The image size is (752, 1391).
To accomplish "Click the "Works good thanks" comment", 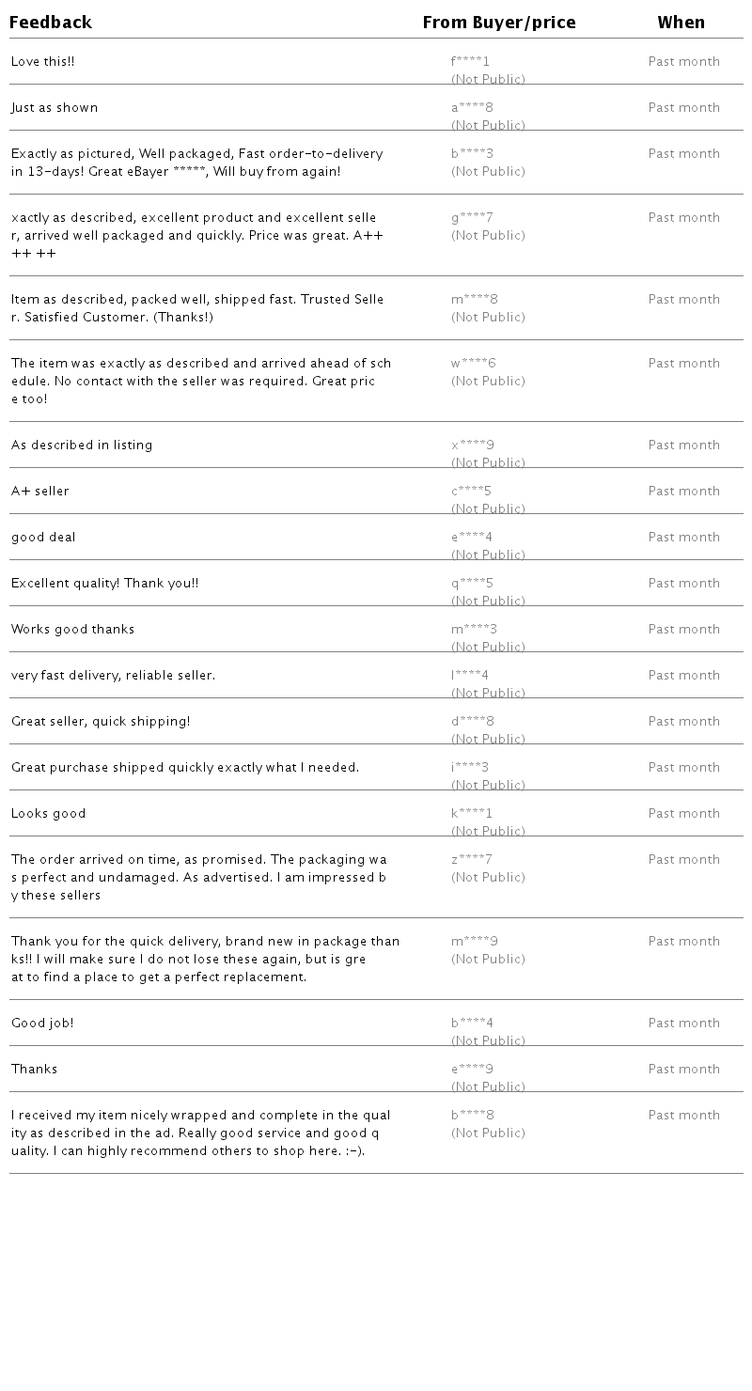I will click(73, 630).
